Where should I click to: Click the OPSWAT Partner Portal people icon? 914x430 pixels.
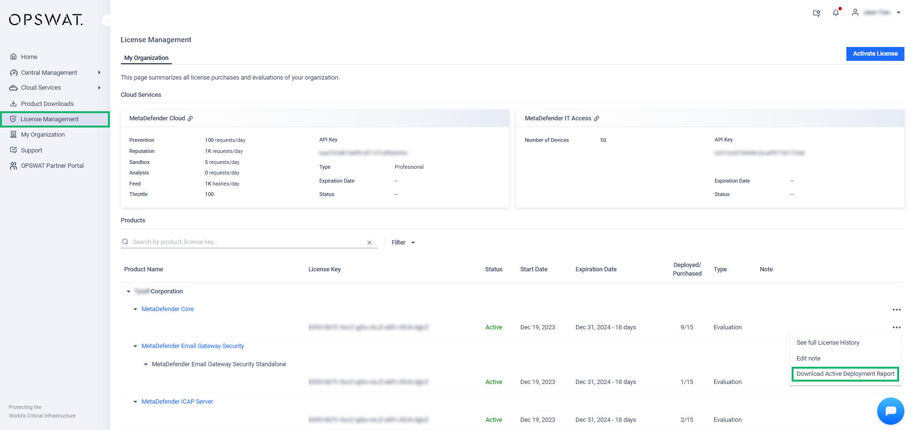coord(13,166)
